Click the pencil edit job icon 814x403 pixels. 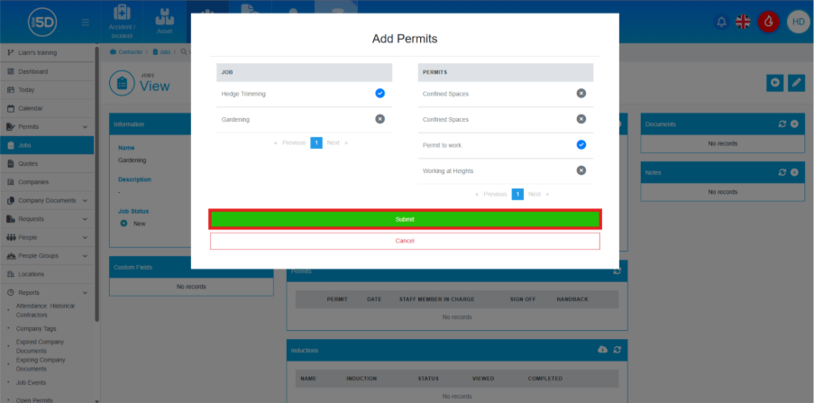coord(796,83)
